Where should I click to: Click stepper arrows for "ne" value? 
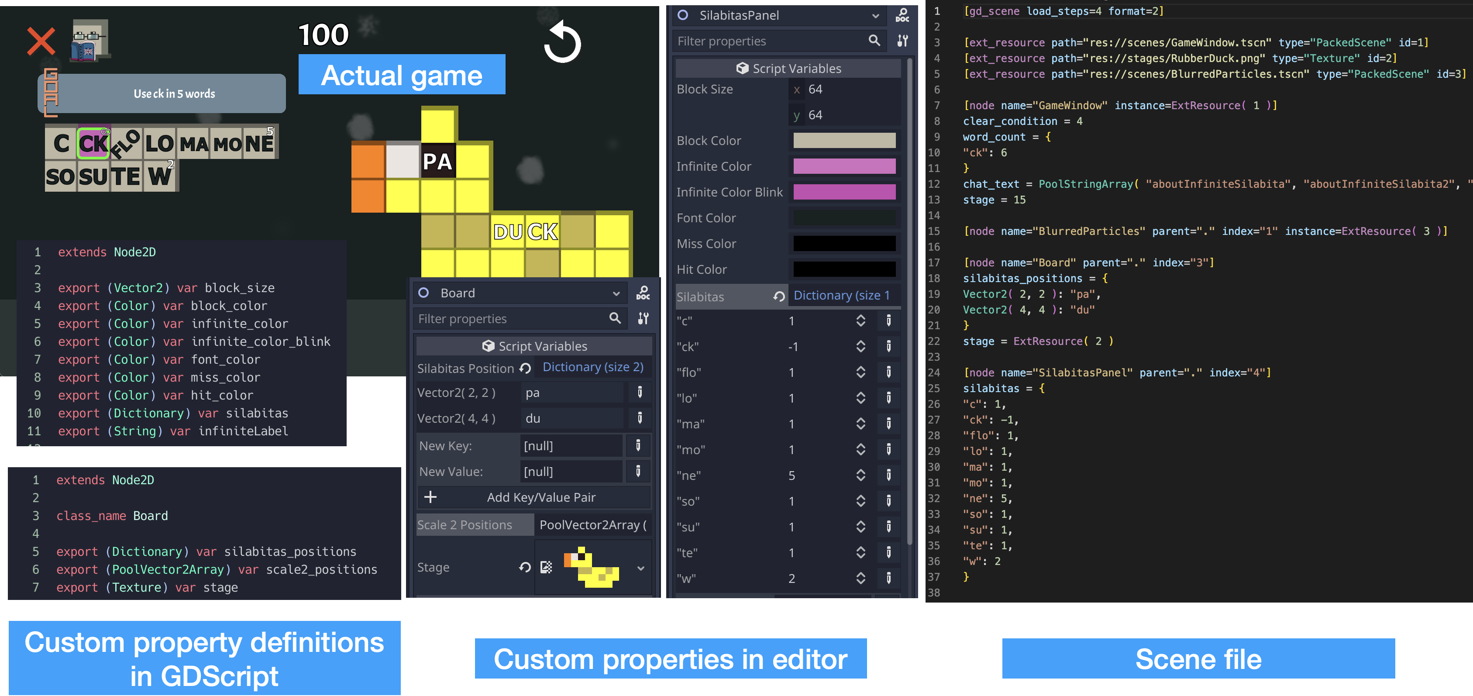[x=860, y=475]
